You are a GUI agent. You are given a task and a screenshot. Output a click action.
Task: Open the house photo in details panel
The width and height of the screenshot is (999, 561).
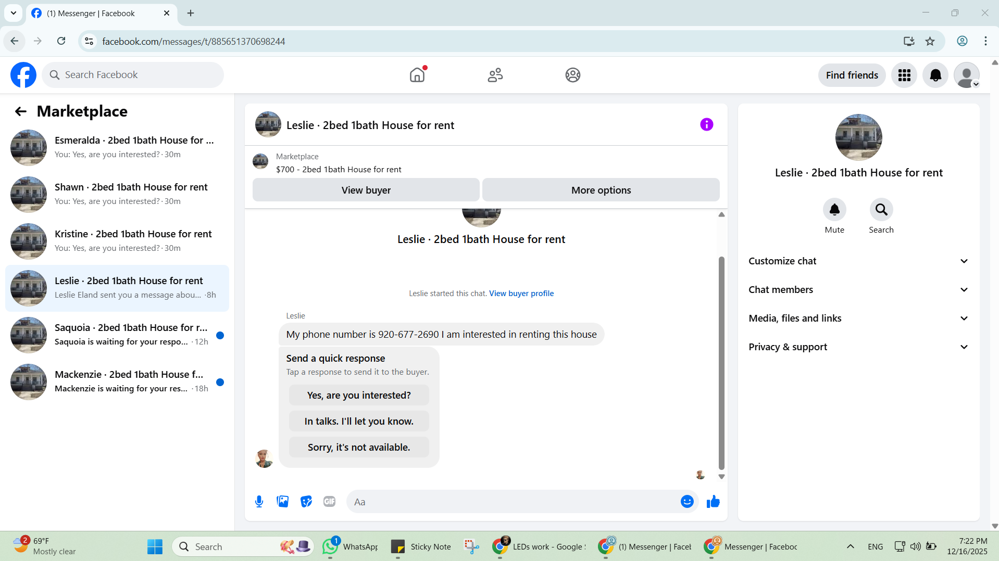(x=859, y=137)
